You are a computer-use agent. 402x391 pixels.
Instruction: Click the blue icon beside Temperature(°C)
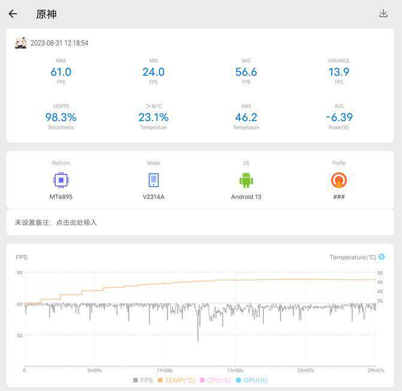382,257
